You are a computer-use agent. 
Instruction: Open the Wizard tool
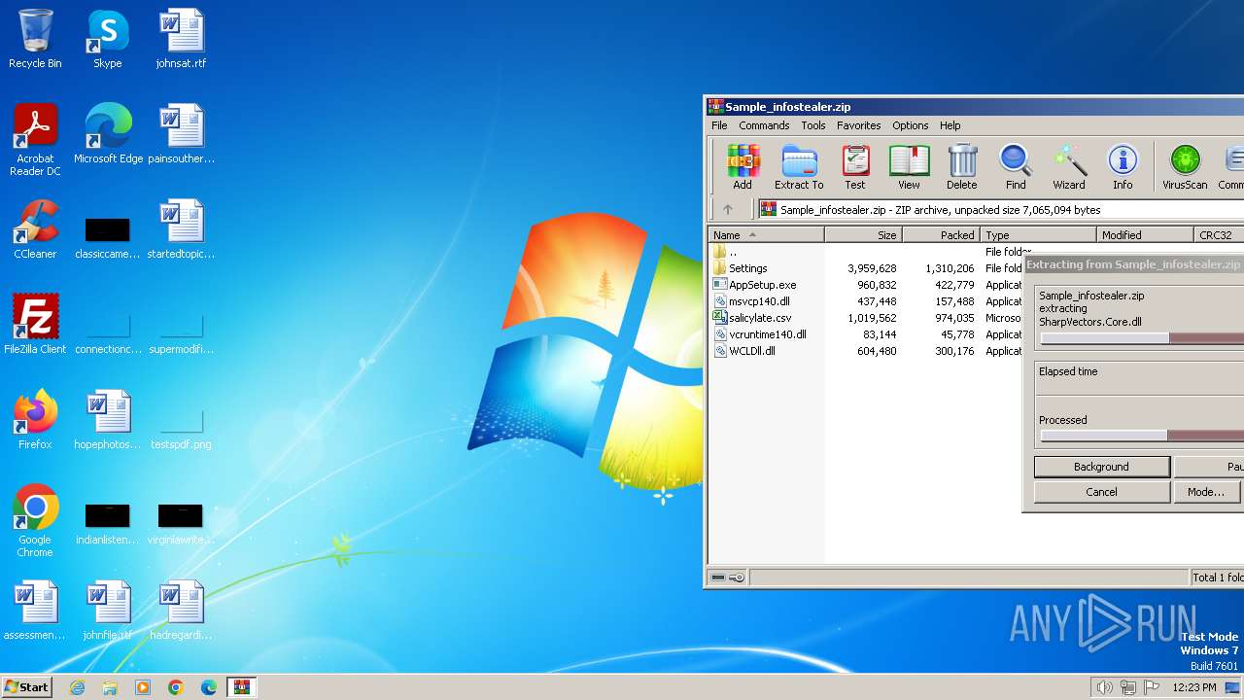[x=1069, y=166]
